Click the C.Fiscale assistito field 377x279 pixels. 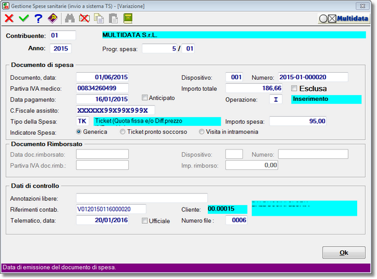tap(115, 110)
